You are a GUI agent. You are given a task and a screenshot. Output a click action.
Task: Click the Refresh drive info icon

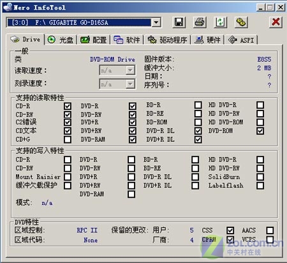(x=220, y=22)
